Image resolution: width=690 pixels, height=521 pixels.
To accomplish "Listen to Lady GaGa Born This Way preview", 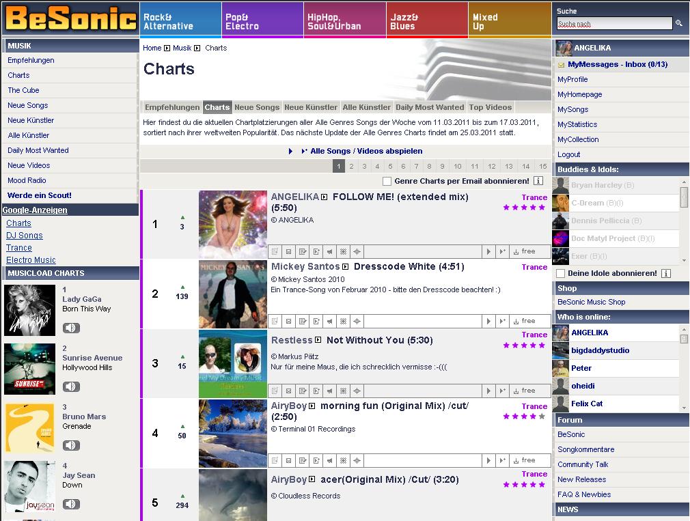I will tap(71, 328).
